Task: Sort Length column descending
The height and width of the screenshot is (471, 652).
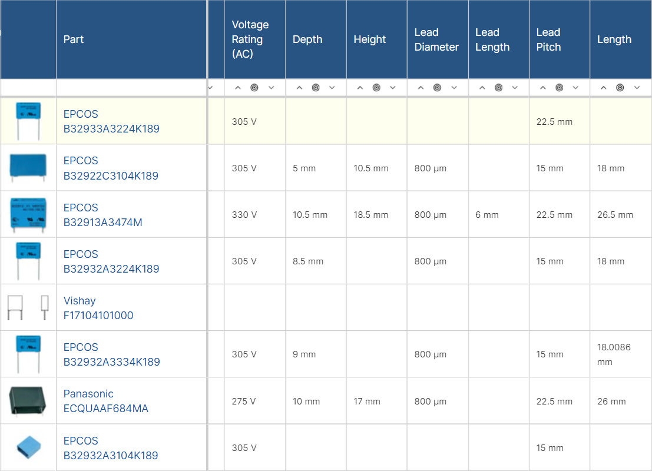Action: pos(637,88)
